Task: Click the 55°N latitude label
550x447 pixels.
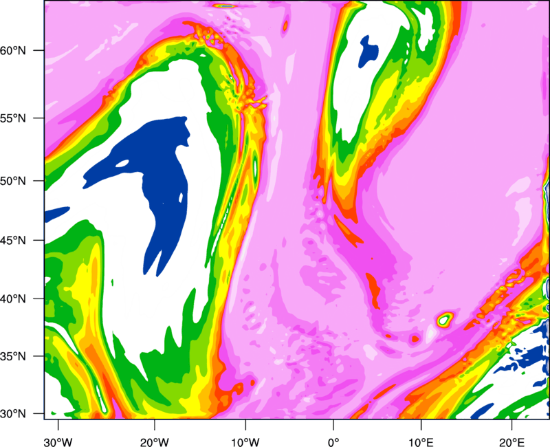Action: [13, 118]
